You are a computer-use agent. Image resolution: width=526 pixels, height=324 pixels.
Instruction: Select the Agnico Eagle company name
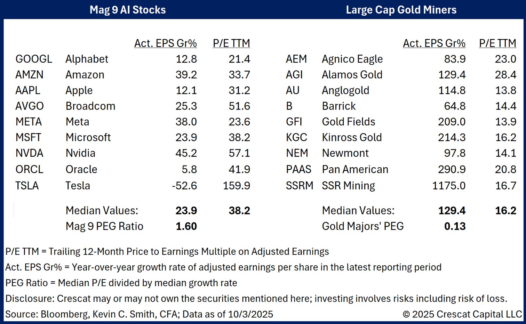[352, 59]
